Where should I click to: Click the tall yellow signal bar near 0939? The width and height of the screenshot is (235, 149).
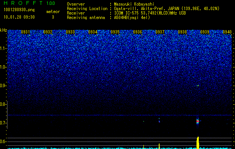tap(198, 143)
